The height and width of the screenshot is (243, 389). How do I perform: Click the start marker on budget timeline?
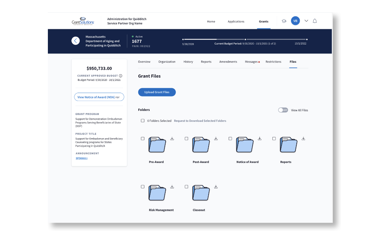pyautogui.click(x=183, y=39)
